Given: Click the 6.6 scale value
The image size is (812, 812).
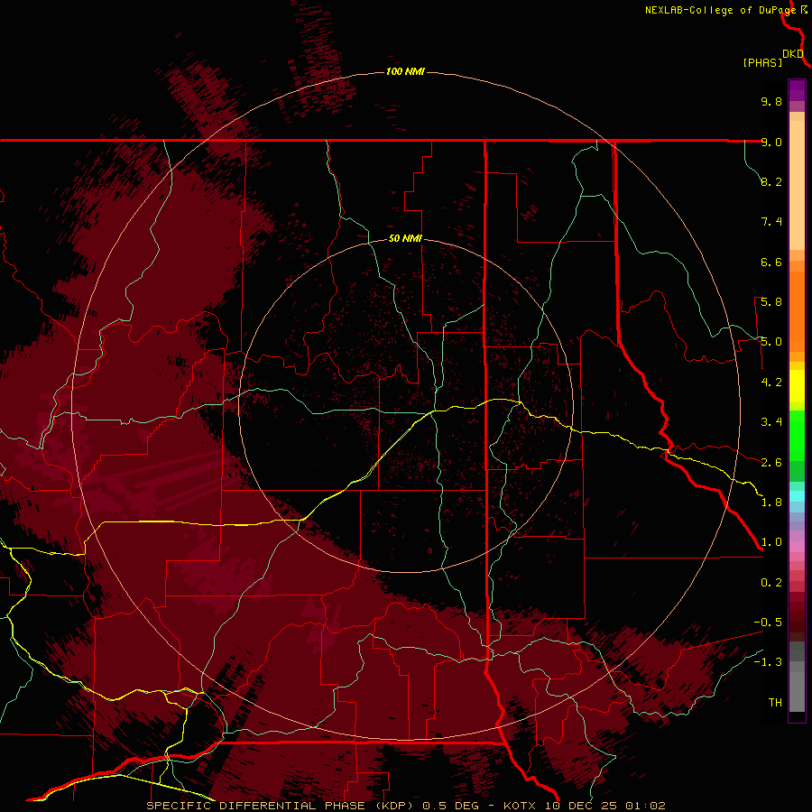Looking at the screenshot, I should [771, 262].
